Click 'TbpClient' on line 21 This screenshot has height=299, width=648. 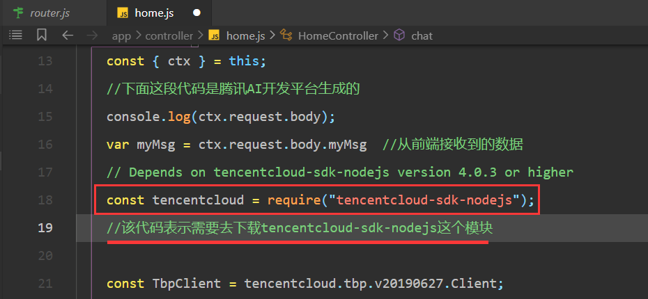tap(186, 284)
